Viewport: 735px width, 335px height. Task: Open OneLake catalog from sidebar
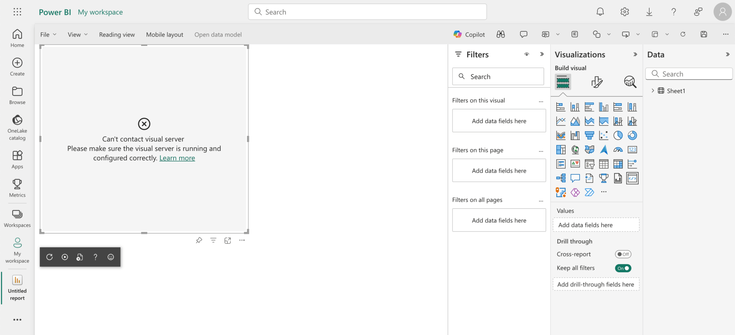click(x=17, y=128)
